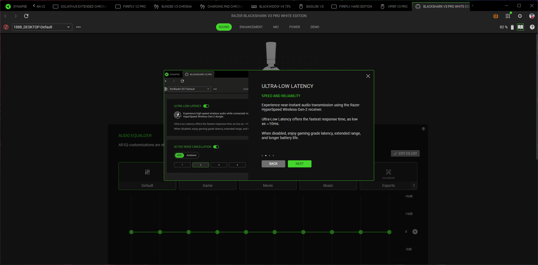Click the mat icon on Firefly V2 Pro tab
This screenshot has height=265, width=538.
point(118,7)
